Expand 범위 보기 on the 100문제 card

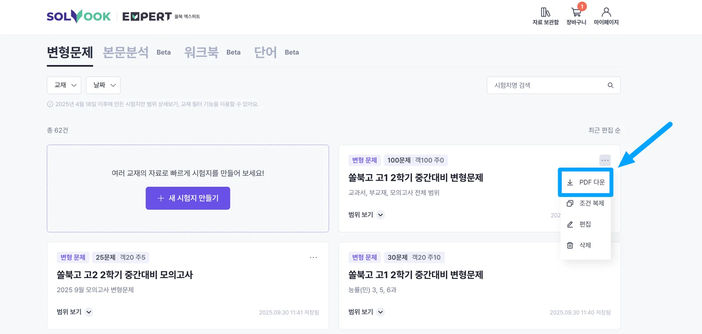[x=380, y=215]
